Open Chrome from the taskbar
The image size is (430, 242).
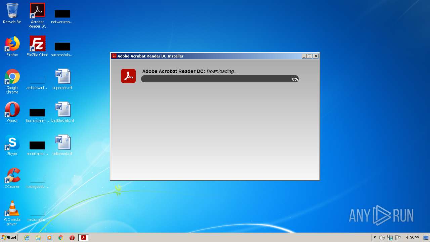tap(61, 238)
